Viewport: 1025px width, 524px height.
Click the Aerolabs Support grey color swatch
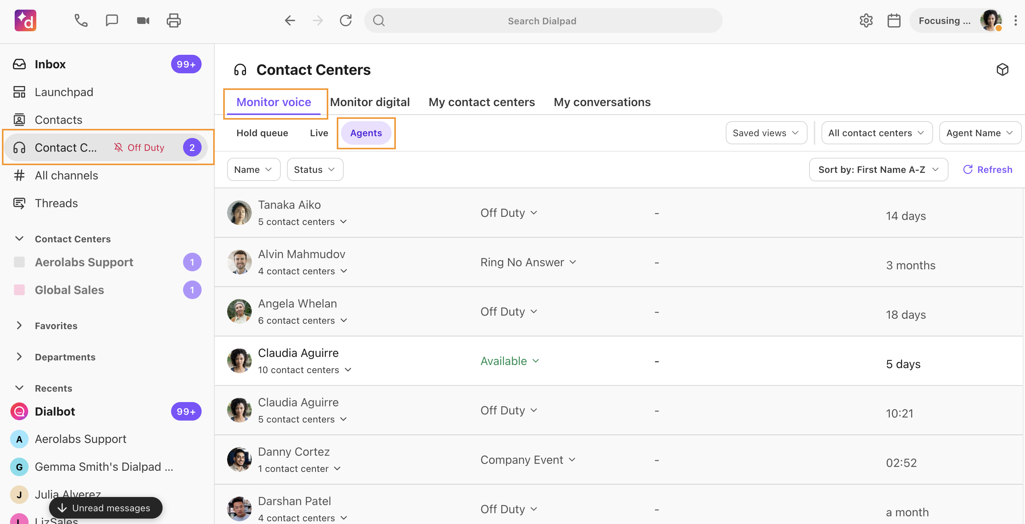pyautogui.click(x=19, y=262)
